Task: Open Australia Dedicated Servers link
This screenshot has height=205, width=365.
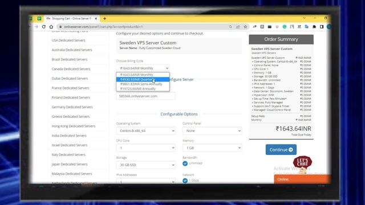Action: (72, 50)
